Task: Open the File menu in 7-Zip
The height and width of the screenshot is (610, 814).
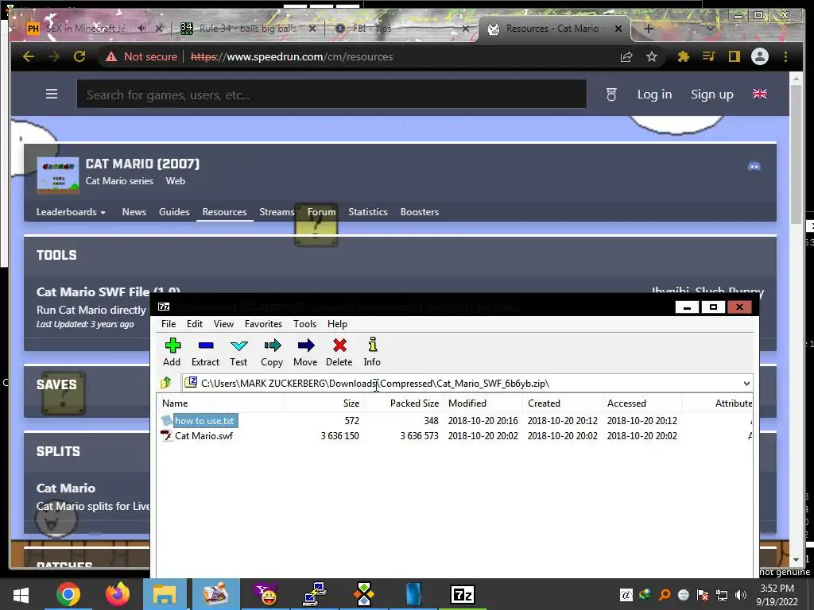Action: coord(169,324)
